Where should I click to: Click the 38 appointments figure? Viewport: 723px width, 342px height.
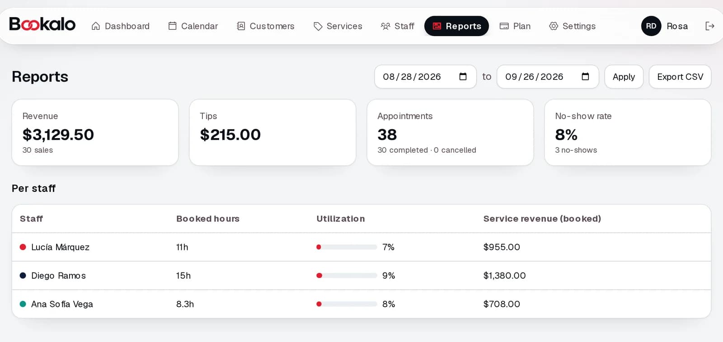pos(387,134)
